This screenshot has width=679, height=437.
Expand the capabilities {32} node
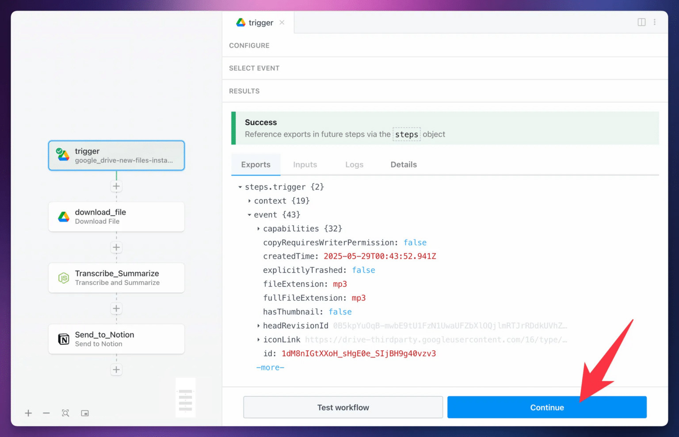tap(259, 228)
